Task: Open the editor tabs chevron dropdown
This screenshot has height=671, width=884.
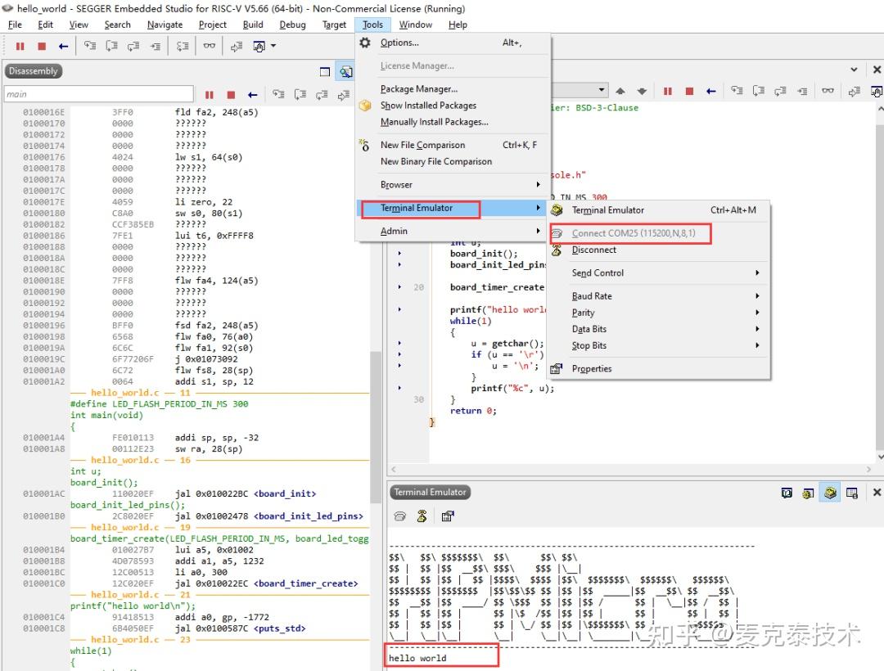Action: click(854, 70)
